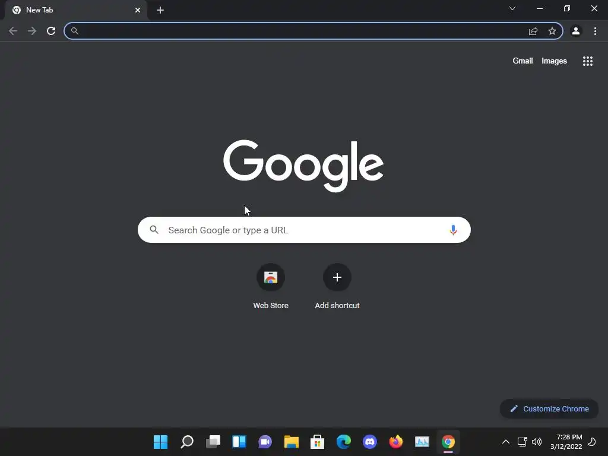
Task: Add a new shortcut tile
Action: [x=337, y=286]
